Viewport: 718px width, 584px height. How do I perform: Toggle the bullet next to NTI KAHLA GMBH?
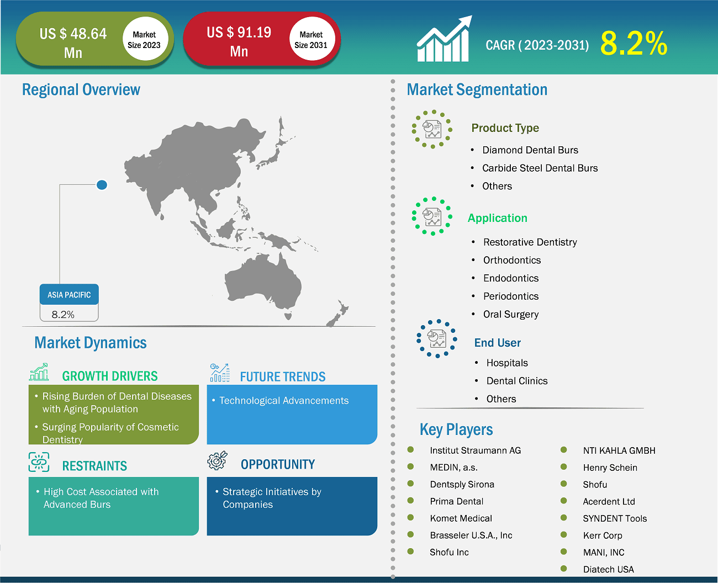(564, 450)
